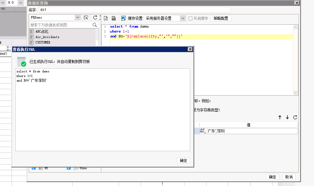The image size is (314, 186).
Task: Collapse the left table panel arrow
Action: [x=100, y=16]
